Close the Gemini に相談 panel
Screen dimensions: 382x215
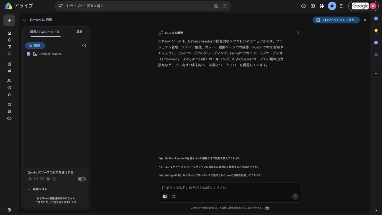365,20
